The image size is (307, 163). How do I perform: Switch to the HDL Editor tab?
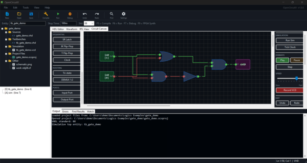(x=58, y=29)
